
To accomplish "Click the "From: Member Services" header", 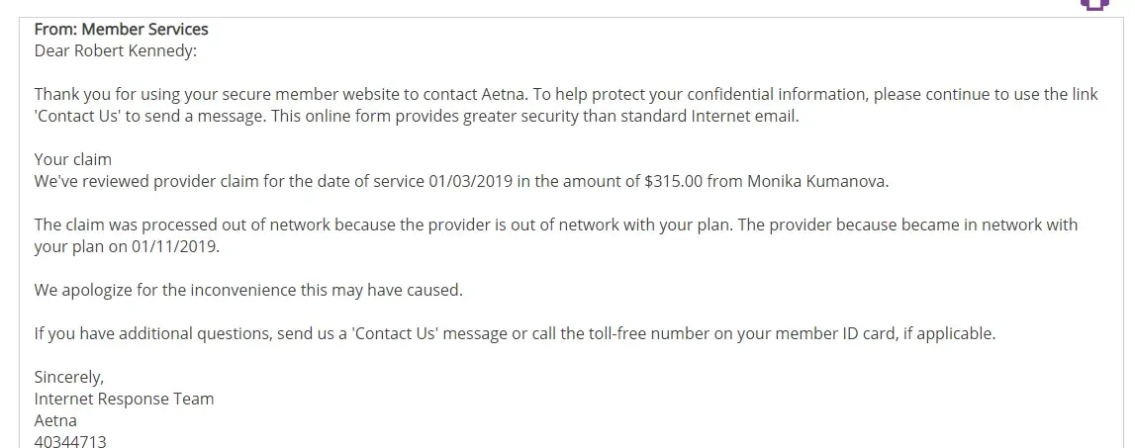I will tap(121, 30).
